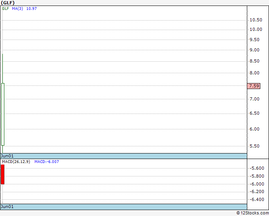This screenshot has width=269, height=216.
Task: Click the 9.00 price axis label
Action: (x=254, y=50)
